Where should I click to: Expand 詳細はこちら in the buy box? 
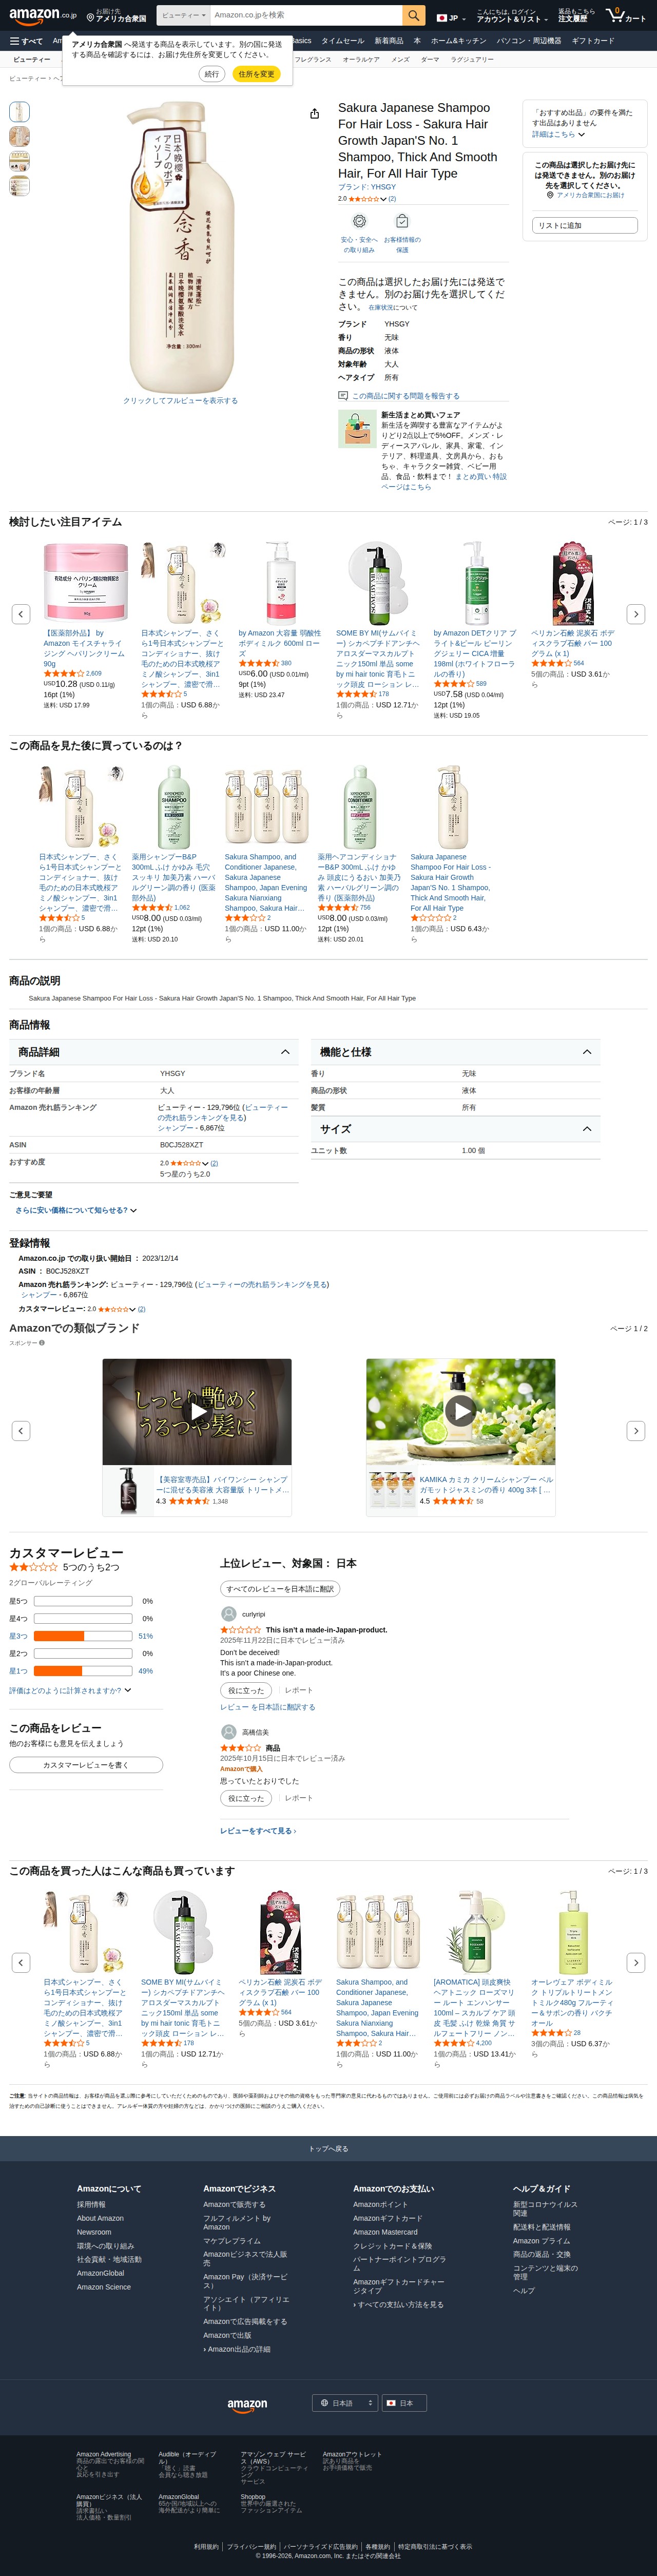(x=558, y=134)
